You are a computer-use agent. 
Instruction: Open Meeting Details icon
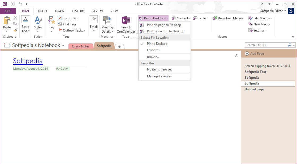[x=107, y=20]
